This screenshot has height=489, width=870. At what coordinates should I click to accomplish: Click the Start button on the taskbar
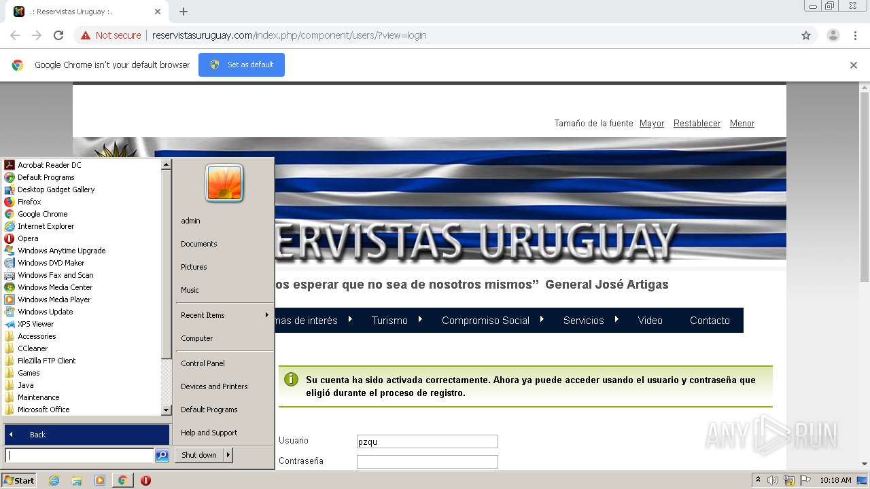(x=19, y=480)
